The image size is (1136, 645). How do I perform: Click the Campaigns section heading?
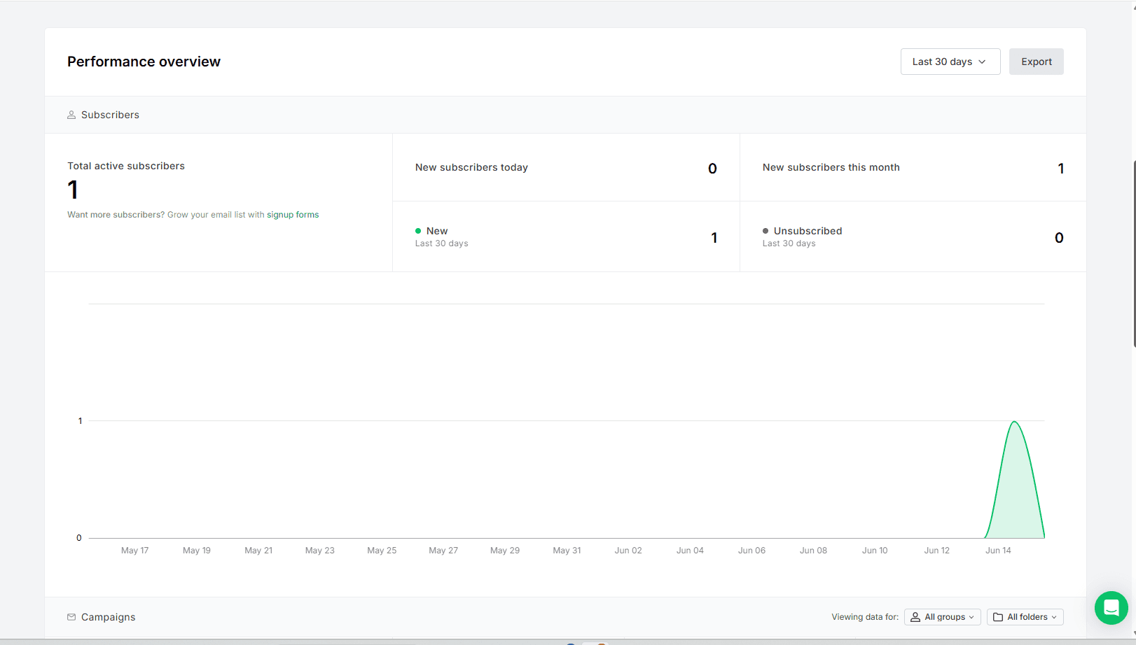click(108, 617)
